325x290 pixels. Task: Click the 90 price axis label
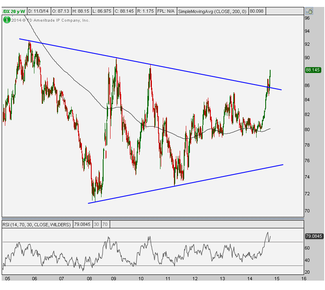coord(307,58)
